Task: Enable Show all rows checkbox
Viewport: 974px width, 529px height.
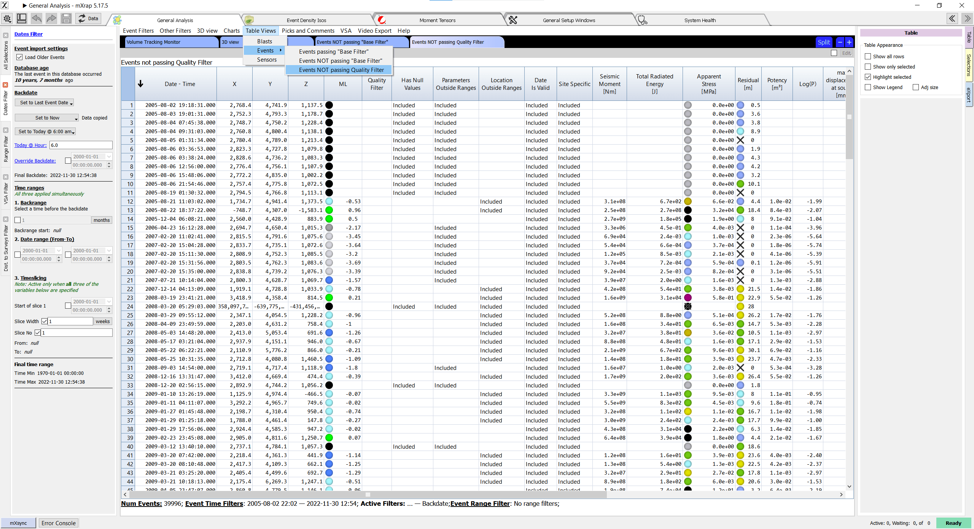Action: (868, 56)
